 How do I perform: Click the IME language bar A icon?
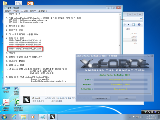(149, 112)
